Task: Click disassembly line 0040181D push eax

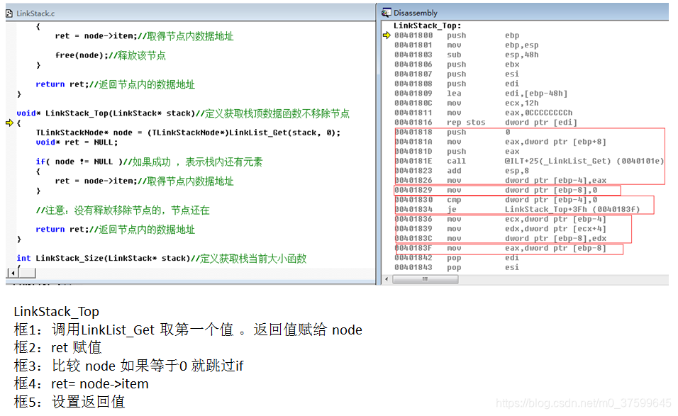Action: tap(457, 151)
